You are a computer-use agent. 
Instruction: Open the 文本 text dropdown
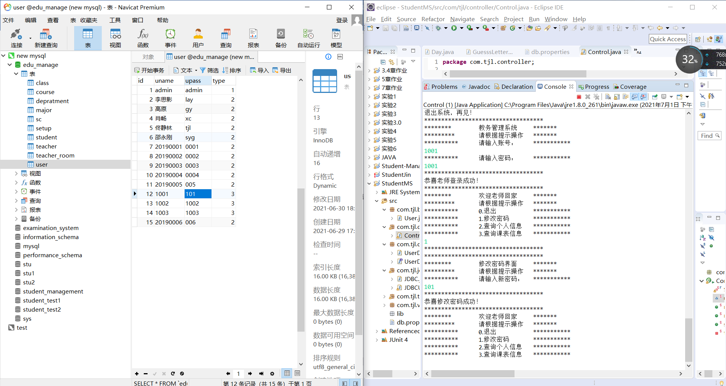[x=185, y=70]
